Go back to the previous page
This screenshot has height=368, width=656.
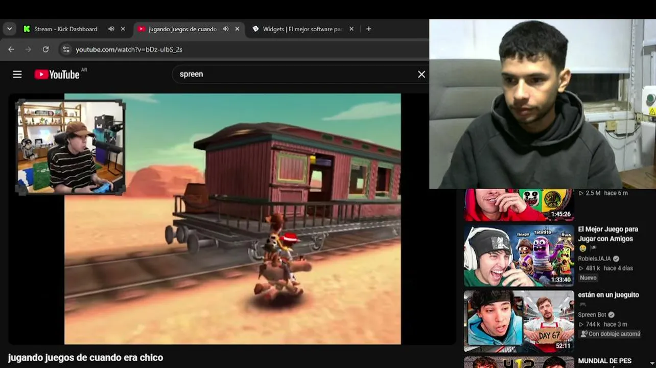point(11,50)
